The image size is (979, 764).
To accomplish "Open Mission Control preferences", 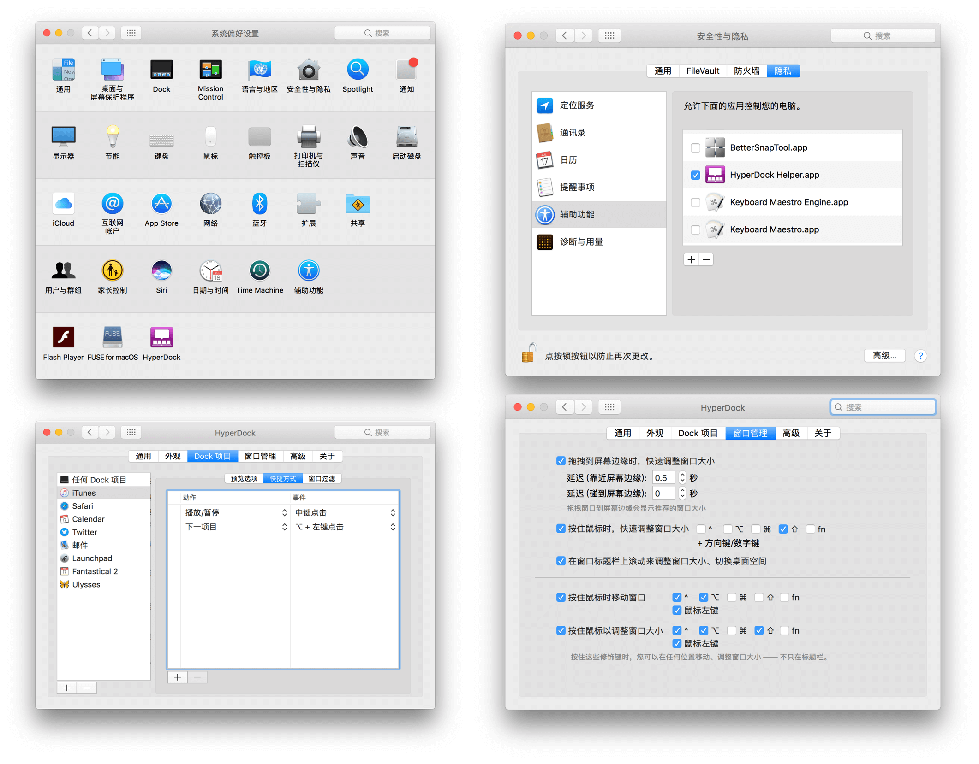I will tap(210, 71).
